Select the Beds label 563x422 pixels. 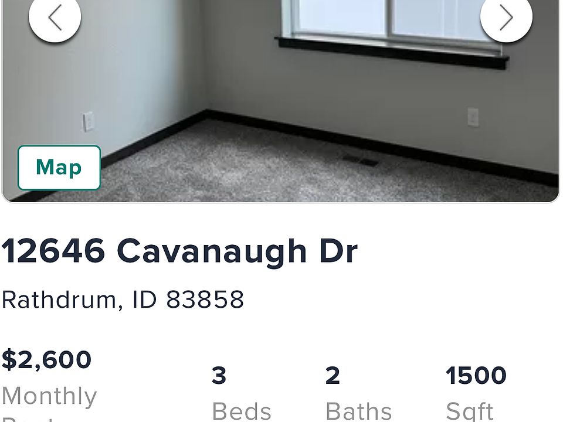tap(242, 411)
